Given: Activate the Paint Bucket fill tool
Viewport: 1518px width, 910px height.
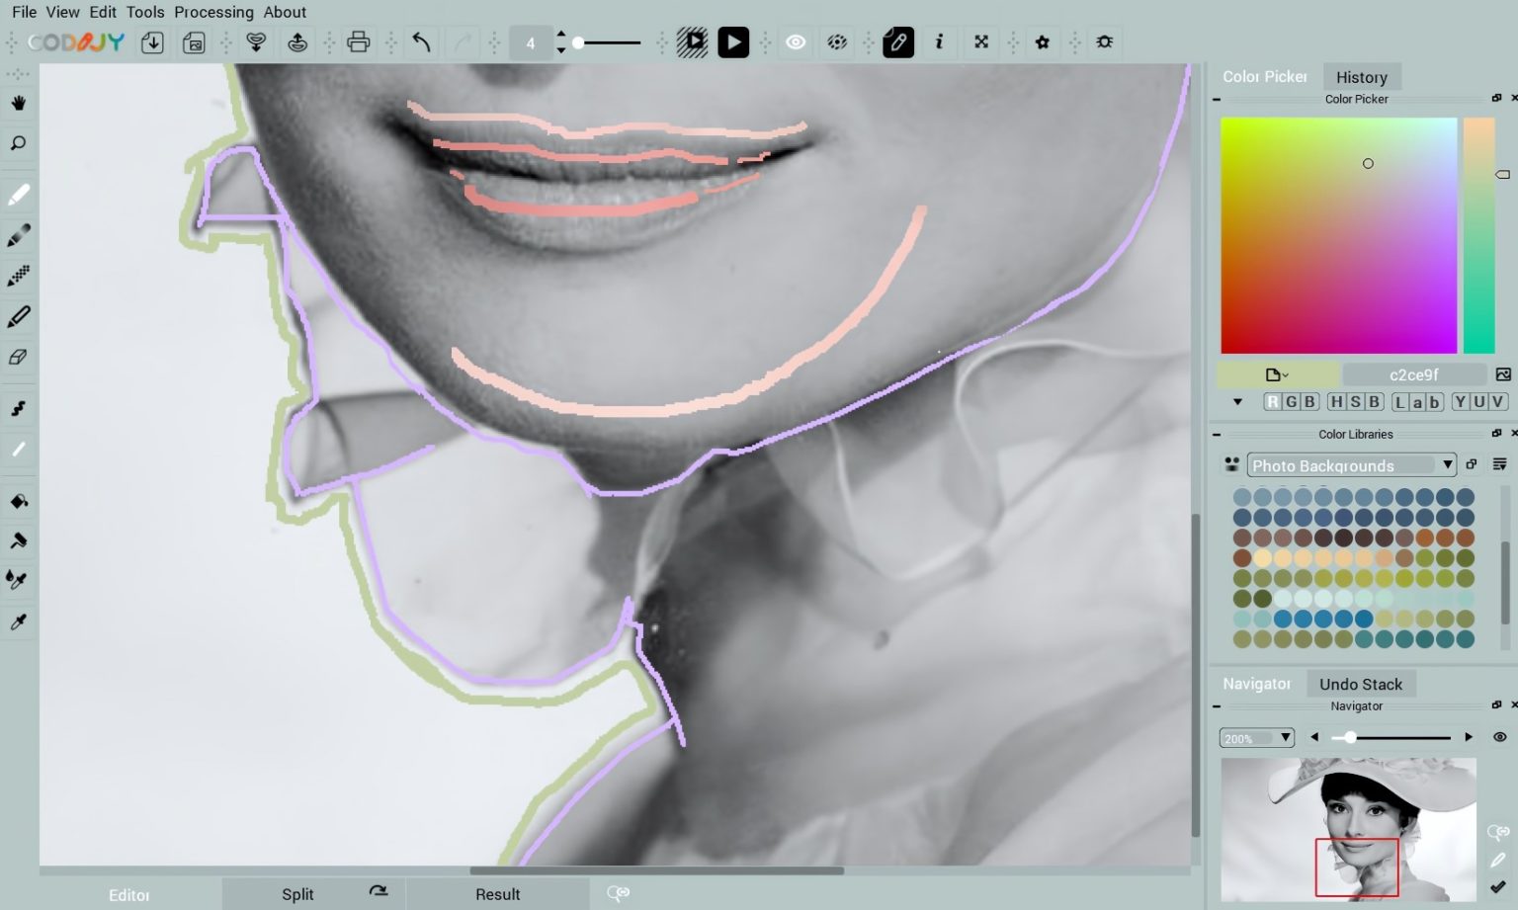Looking at the screenshot, I should click(18, 500).
